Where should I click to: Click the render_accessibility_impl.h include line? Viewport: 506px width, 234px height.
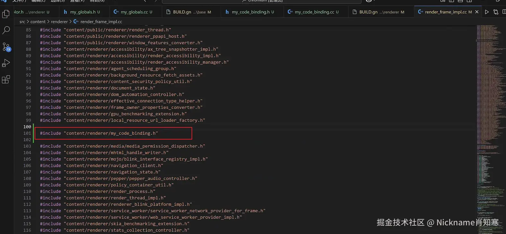[130, 56]
